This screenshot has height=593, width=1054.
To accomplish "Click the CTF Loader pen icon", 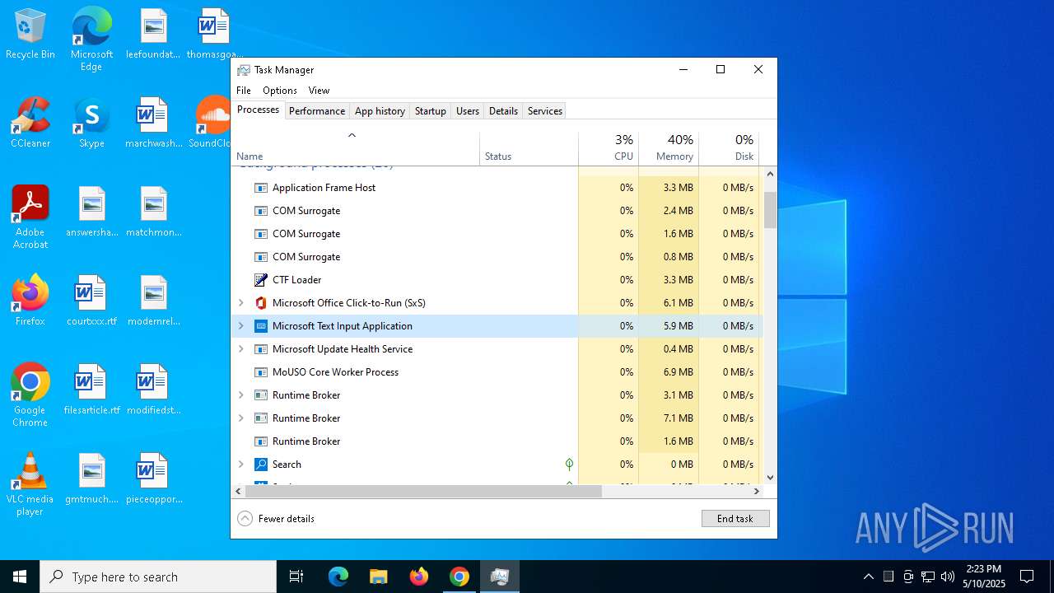I will 261,280.
